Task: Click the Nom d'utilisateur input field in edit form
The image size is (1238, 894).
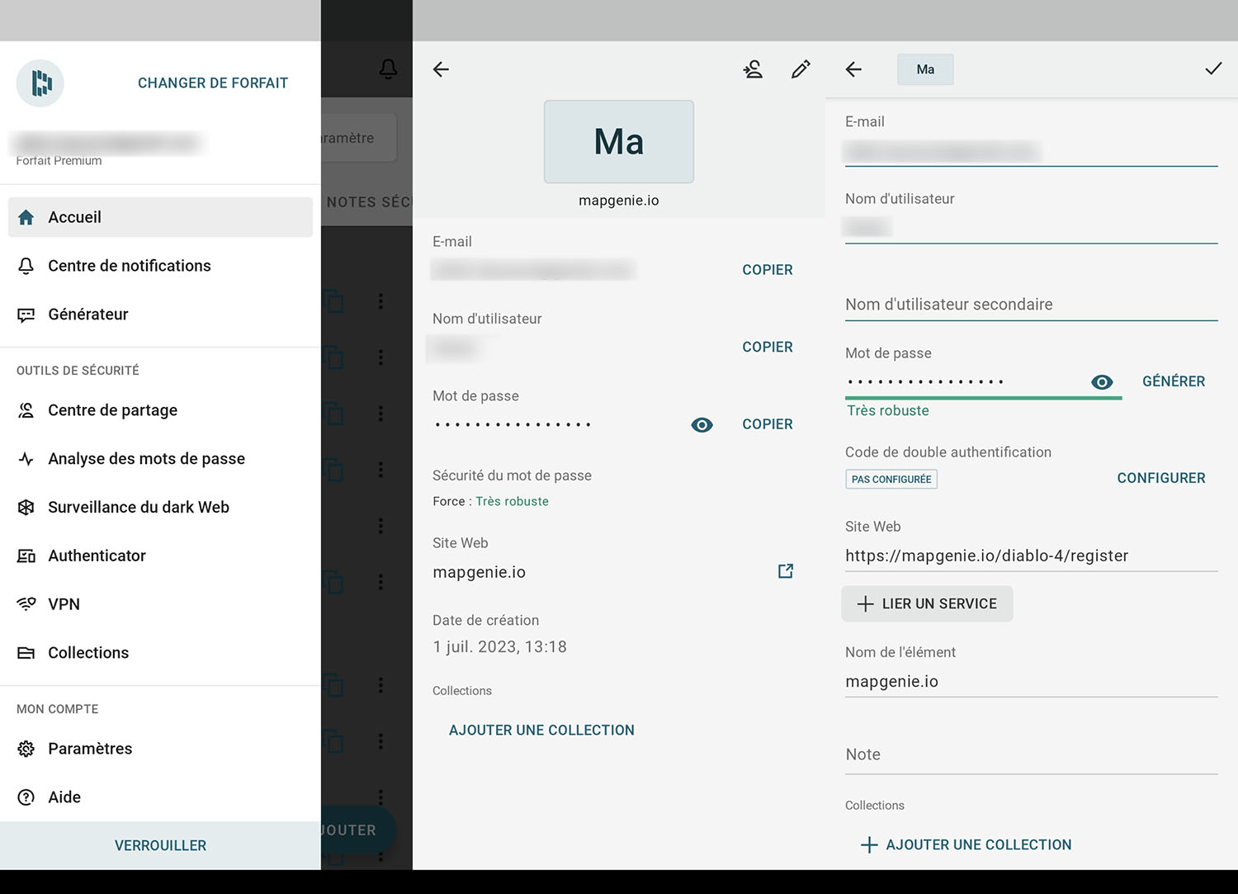Action: pyautogui.click(x=1032, y=228)
